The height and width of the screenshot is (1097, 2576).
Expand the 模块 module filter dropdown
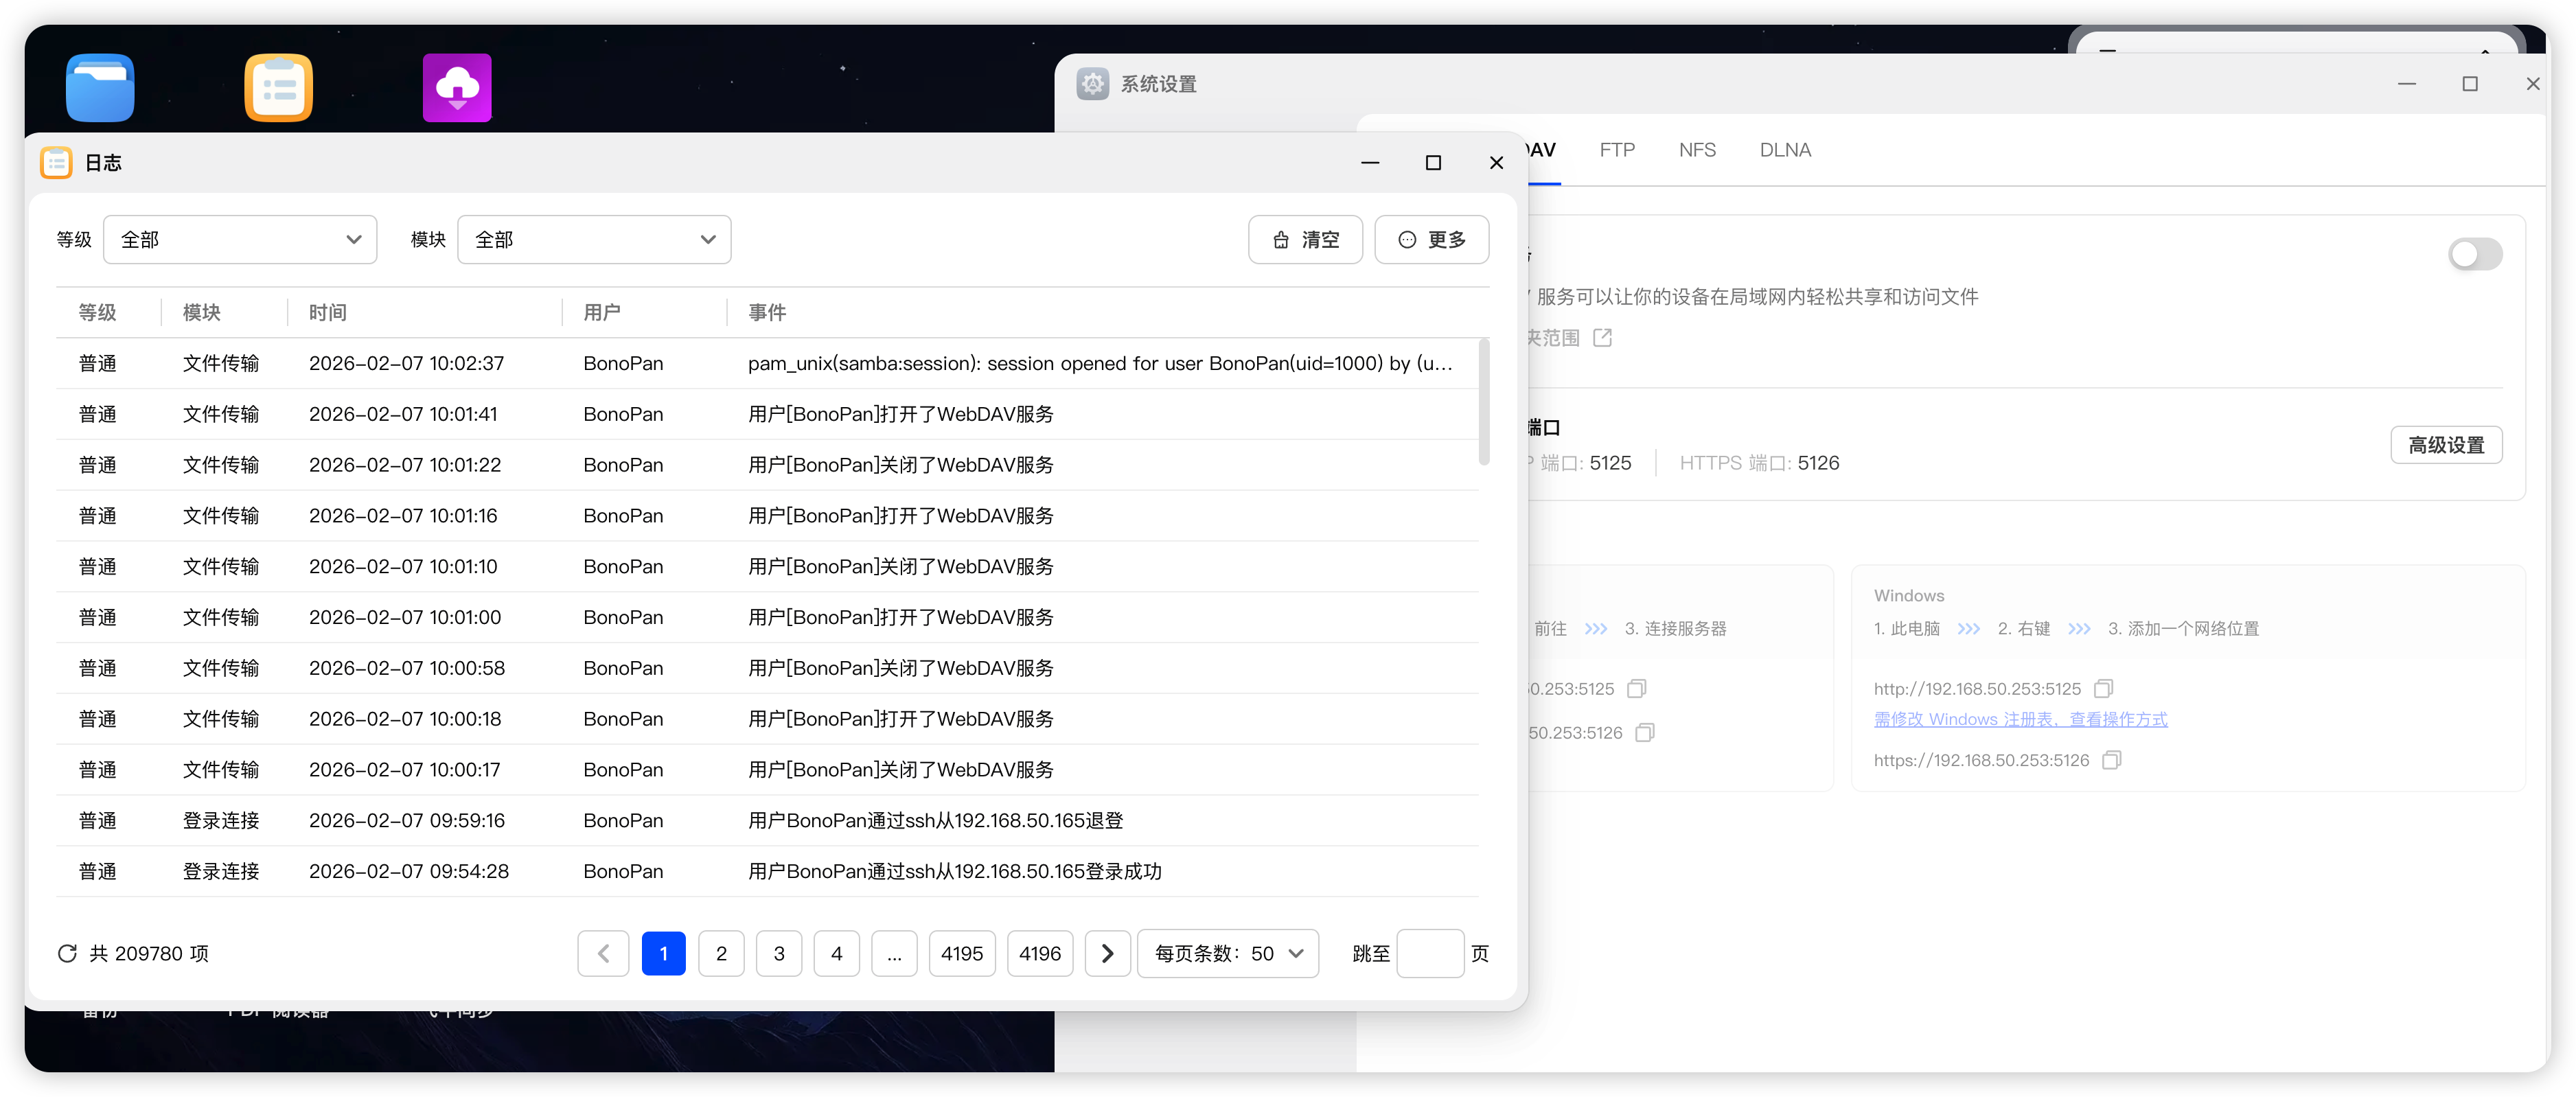(x=594, y=239)
